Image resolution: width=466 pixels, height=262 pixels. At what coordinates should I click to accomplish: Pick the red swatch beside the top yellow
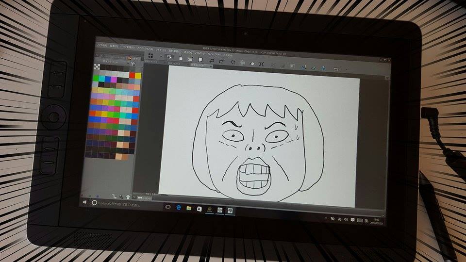[x=132, y=75]
